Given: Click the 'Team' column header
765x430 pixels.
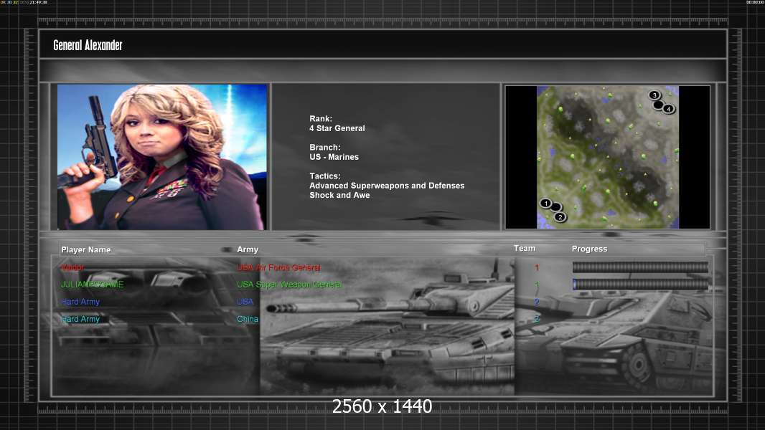Looking at the screenshot, I should 525,249.
